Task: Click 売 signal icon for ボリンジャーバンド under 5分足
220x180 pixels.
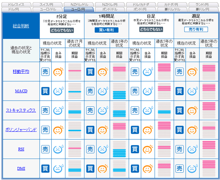Action: tap(45, 130)
